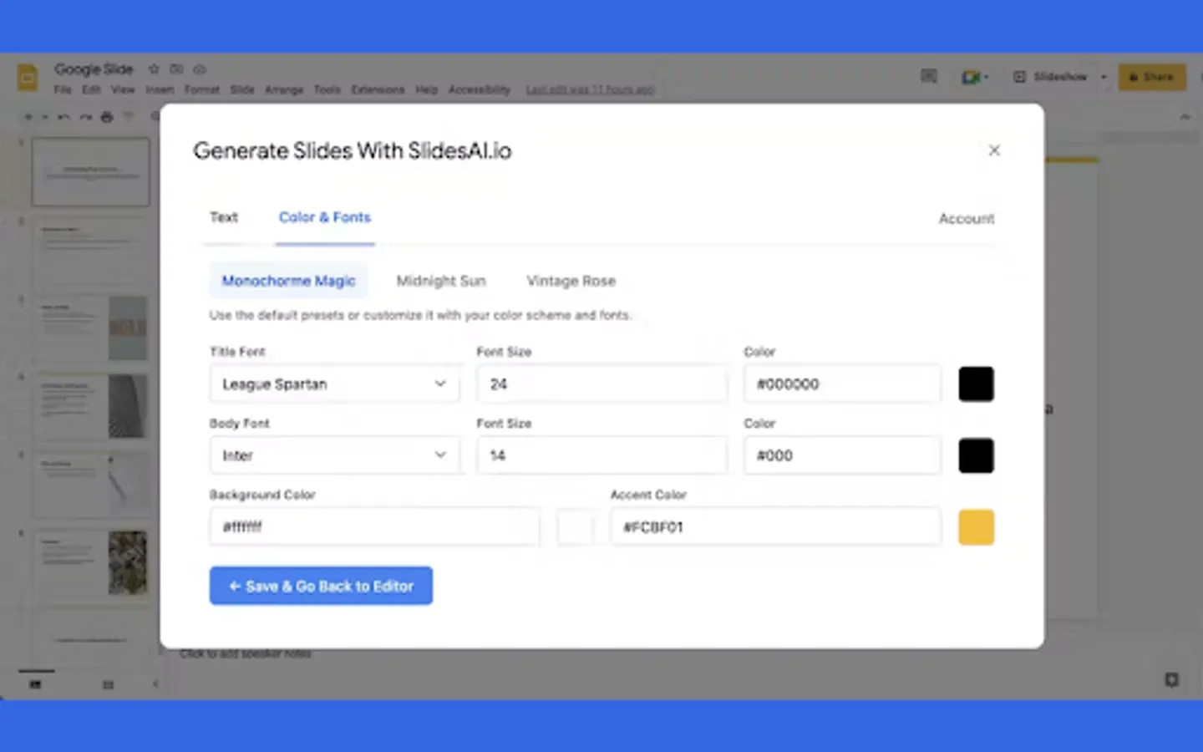
Task: Expand the Slideshow dropdown arrow
Action: click(1104, 77)
